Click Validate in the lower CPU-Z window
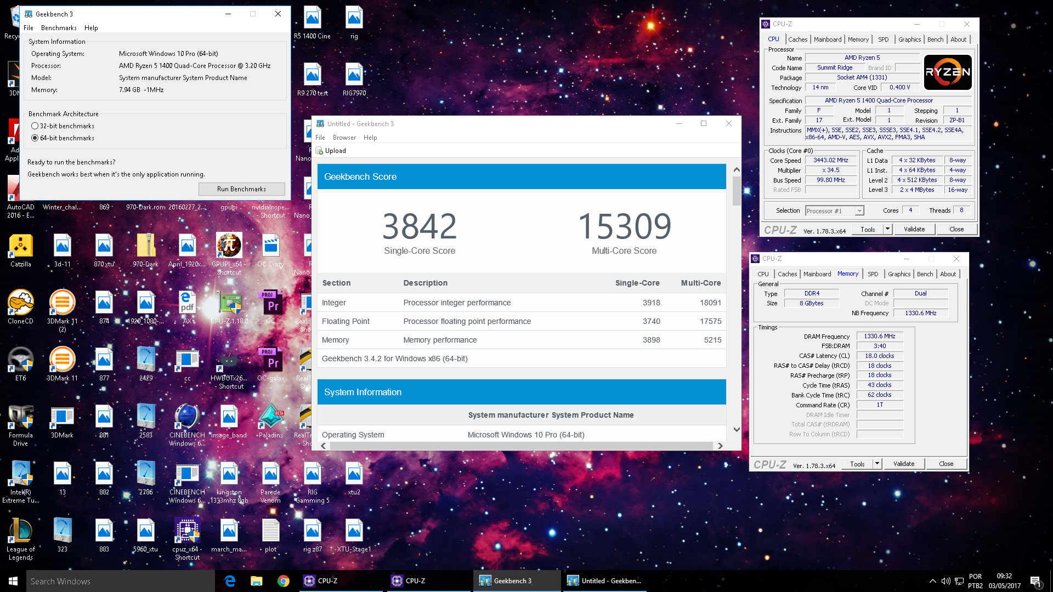Image resolution: width=1053 pixels, height=592 pixels. (x=904, y=464)
